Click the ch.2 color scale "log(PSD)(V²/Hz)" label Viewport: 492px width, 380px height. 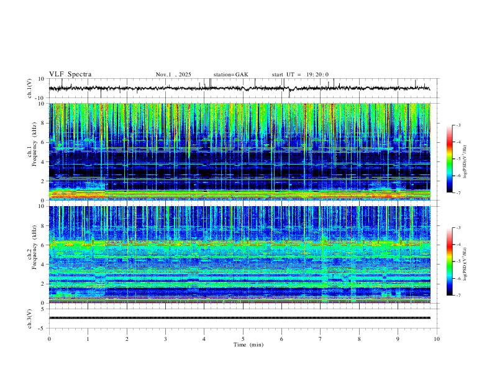pyautogui.click(x=465, y=265)
